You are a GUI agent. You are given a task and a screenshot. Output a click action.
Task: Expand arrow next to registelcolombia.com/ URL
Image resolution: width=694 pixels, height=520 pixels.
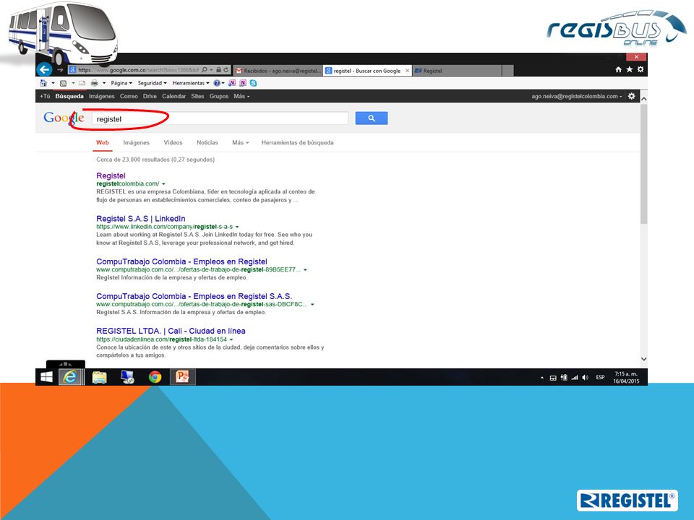pos(163,184)
